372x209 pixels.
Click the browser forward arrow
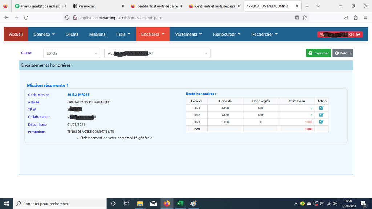[16, 17]
